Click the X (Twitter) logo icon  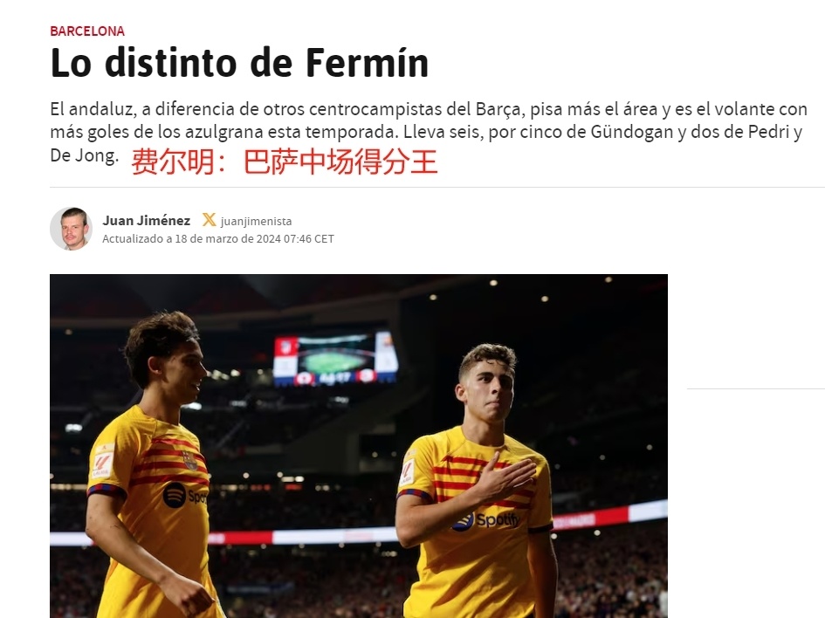[x=209, y=220]
